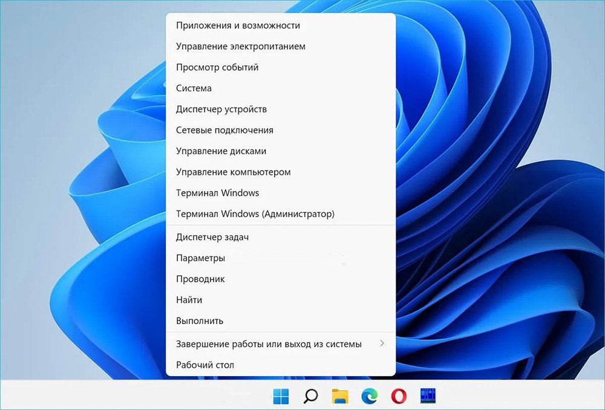Select "Приложения и возможности"
605x410 pixels.
(x=281, y=25)
